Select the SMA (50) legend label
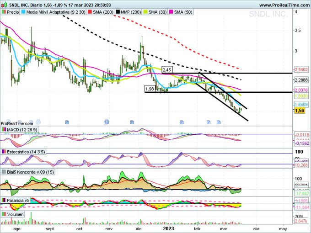The height and width of the screenshot is (233, 311). pos(183,12)
